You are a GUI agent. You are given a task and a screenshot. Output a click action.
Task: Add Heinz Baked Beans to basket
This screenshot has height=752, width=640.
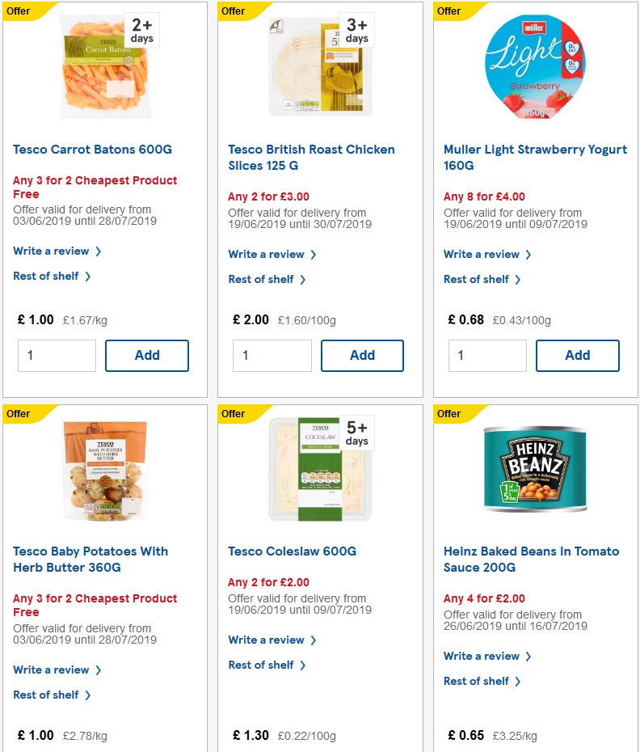click(577, 750)
